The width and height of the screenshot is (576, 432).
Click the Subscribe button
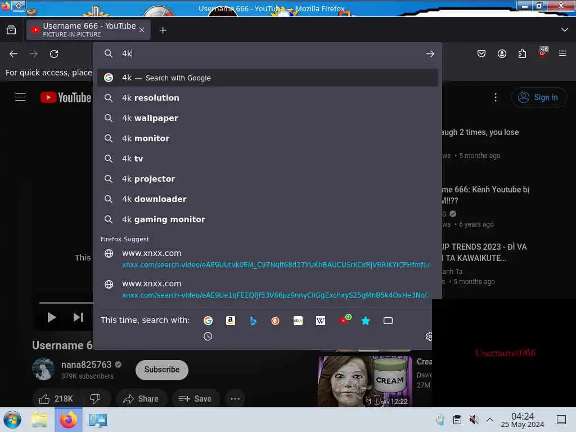click(162, 370)
